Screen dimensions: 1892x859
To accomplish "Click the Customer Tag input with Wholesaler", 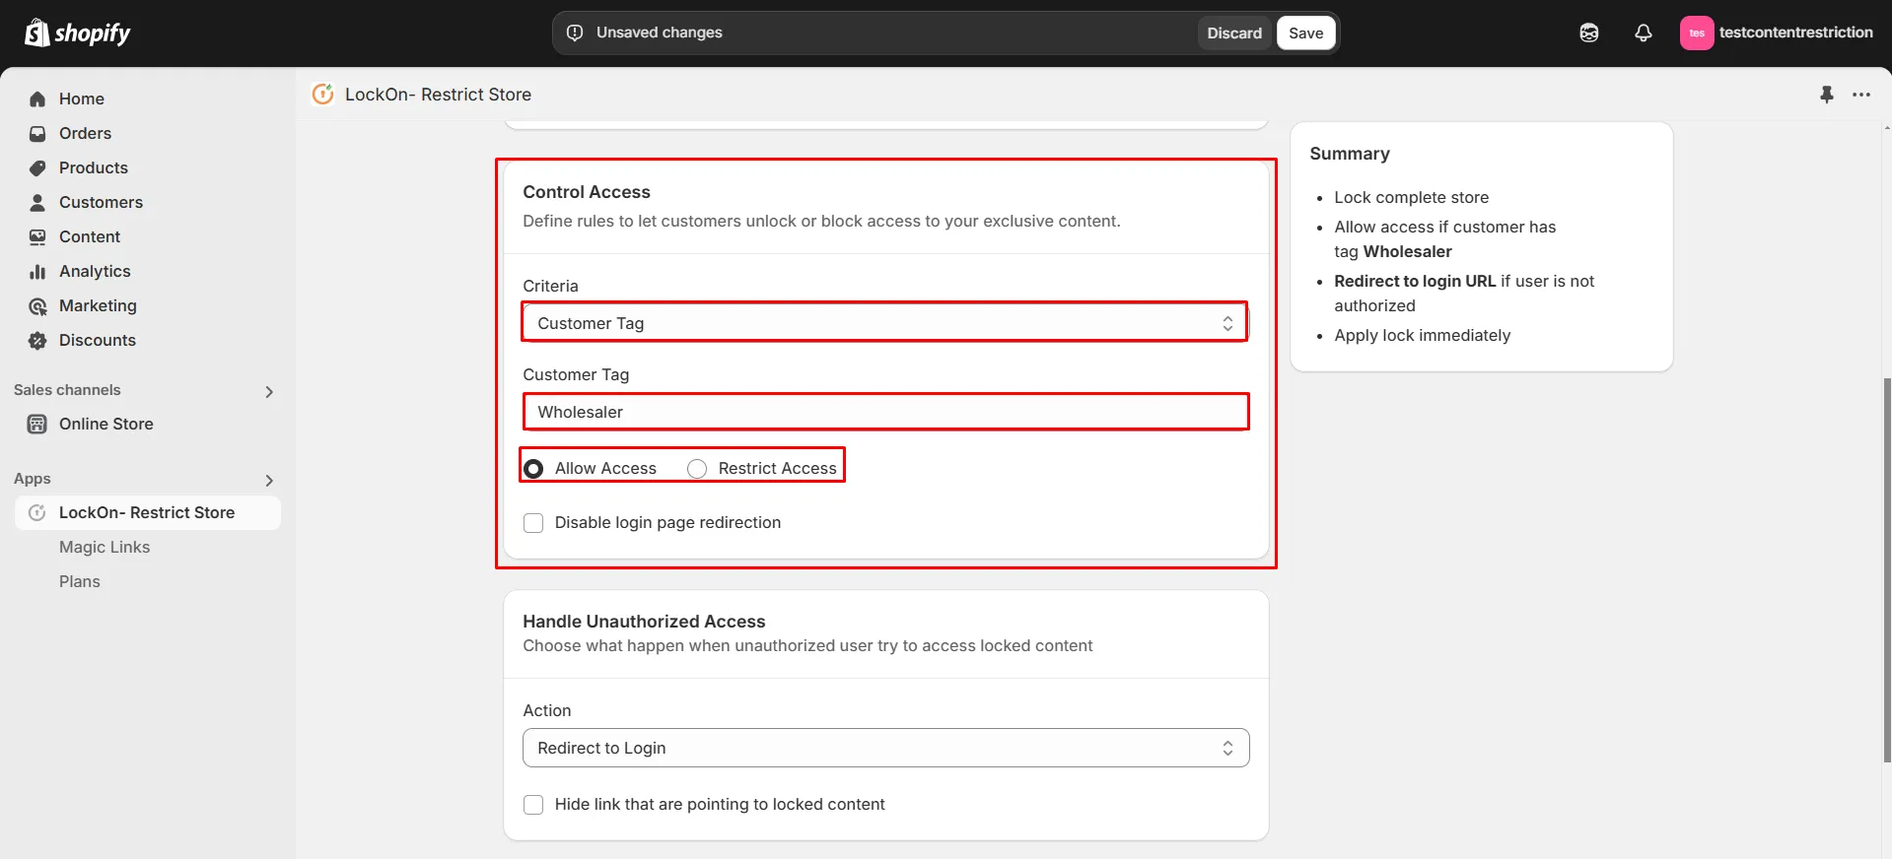I will (x=885, y=412).
